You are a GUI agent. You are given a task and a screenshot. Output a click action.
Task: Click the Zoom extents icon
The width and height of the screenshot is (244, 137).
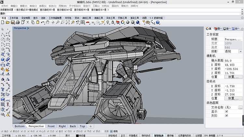pos(68,22)
